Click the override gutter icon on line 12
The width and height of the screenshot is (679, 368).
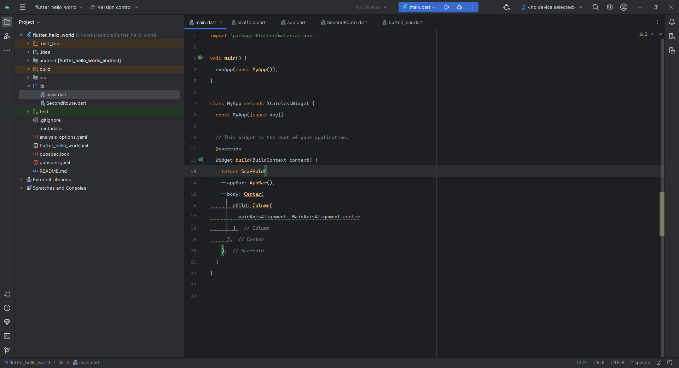[201, 160]
